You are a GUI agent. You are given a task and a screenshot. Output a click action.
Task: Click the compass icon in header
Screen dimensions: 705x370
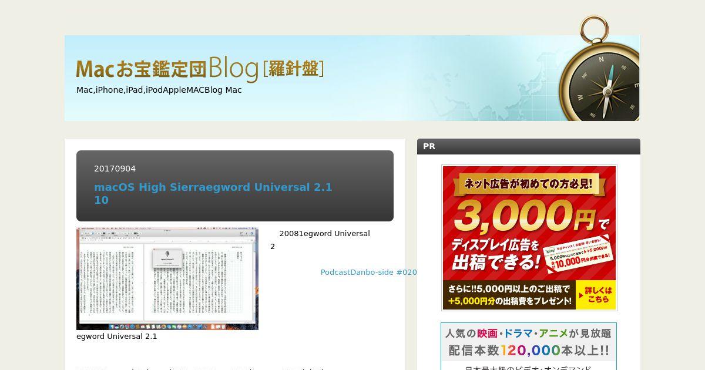(599, 69)
